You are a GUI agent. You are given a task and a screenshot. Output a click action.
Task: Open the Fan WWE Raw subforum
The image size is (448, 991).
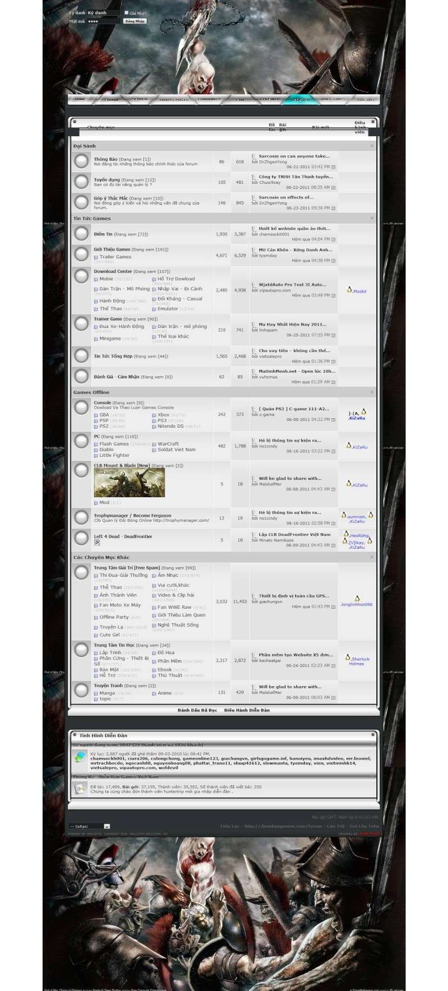click(175, 607)
